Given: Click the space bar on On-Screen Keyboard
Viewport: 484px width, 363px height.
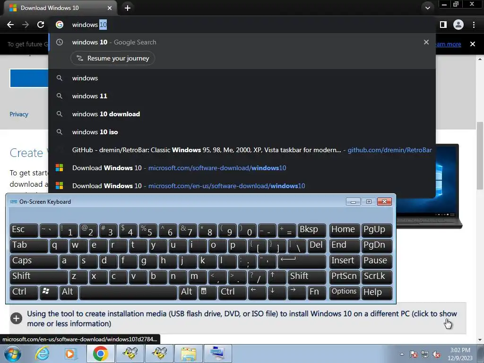Looking at the screenshot, I should click(128, 293).
